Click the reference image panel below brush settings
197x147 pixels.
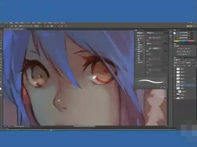click(151, 107)
